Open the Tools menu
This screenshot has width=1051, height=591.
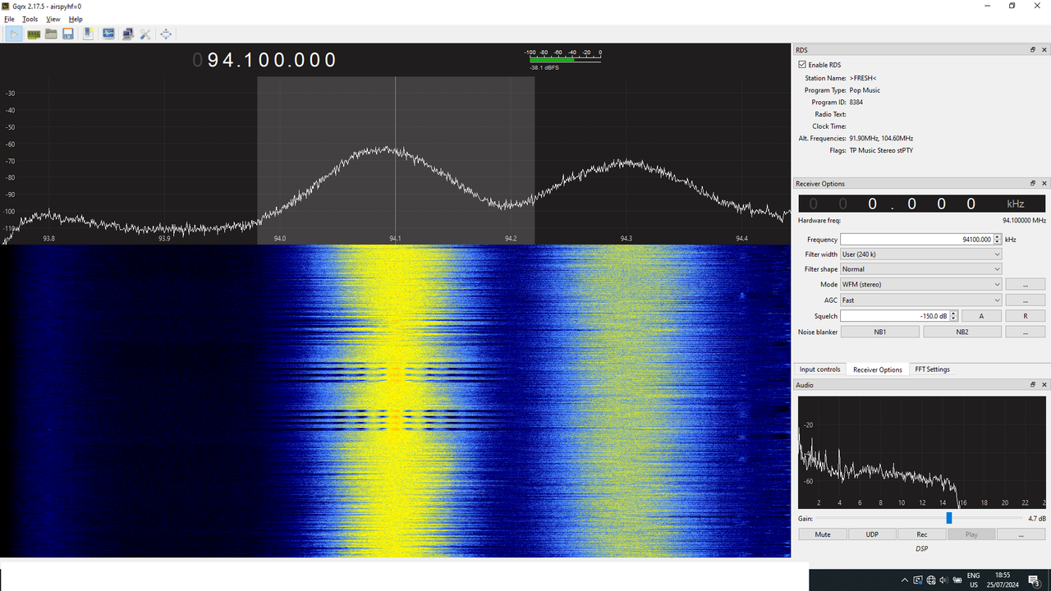pos(30,19)
